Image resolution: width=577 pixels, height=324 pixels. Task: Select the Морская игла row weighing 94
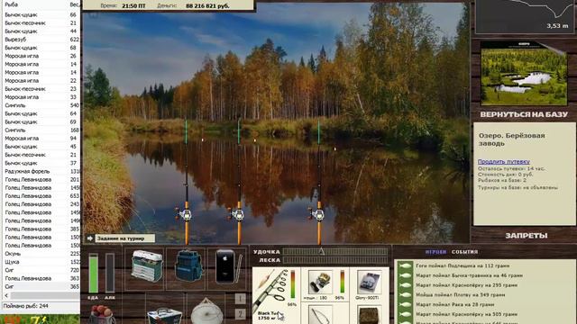pos(41,139)
